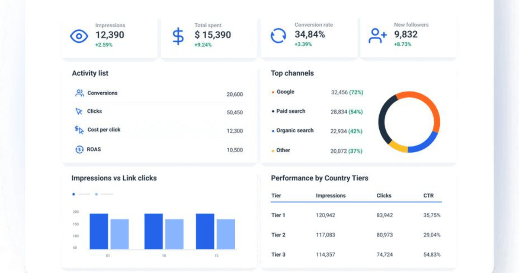Sort table by Impressions column header
519x273 pixels.
click(x=330, y=195)
